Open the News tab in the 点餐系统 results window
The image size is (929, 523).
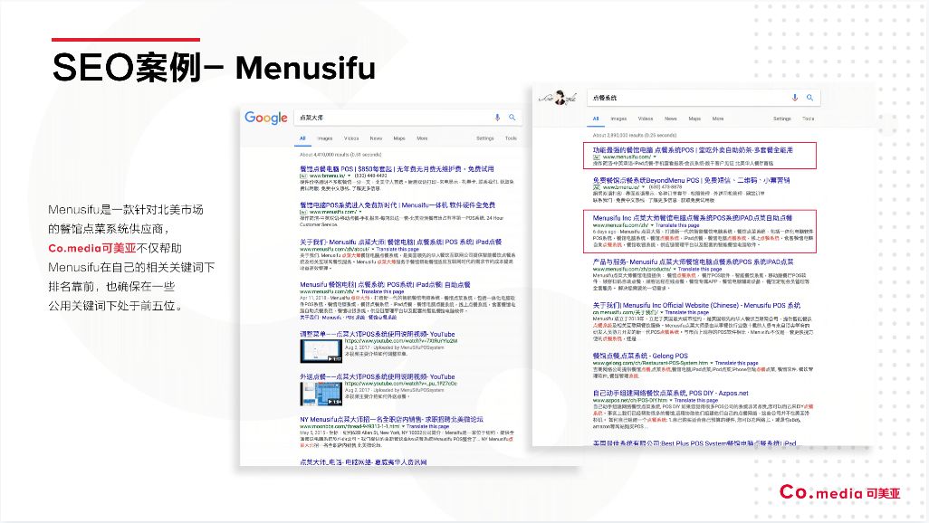click(x=671, y=119)
